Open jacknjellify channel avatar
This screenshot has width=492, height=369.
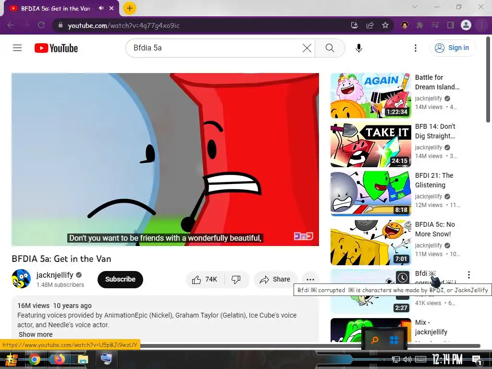(x=21, y=279)
